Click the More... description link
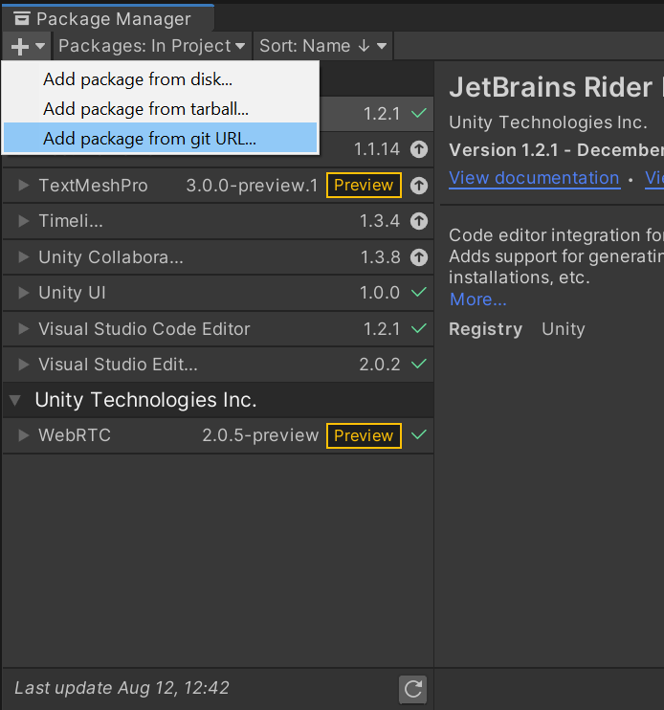 click(478, 300)
